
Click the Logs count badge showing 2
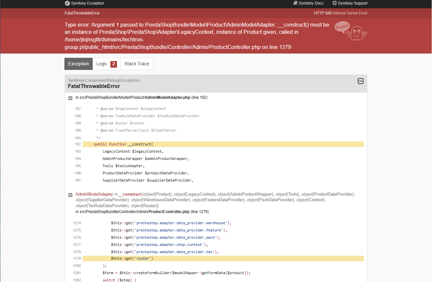(x=113, y=64)
